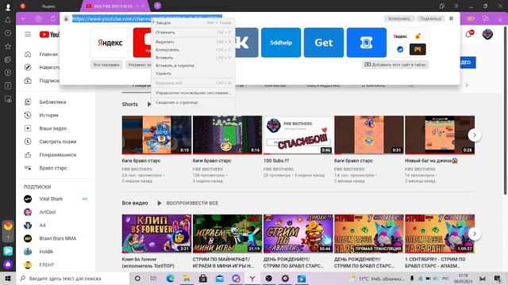Add a new tab with plus button
Screen dimensions: 508x285
pos(157,6)
